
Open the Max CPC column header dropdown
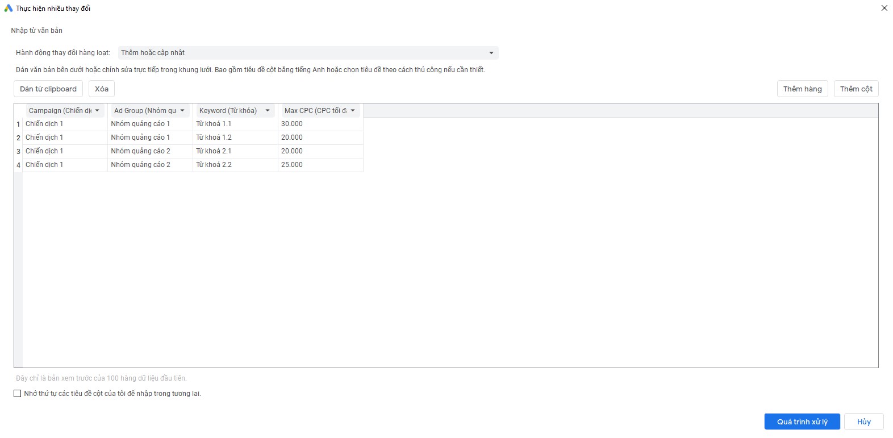(x=353, y=111)
